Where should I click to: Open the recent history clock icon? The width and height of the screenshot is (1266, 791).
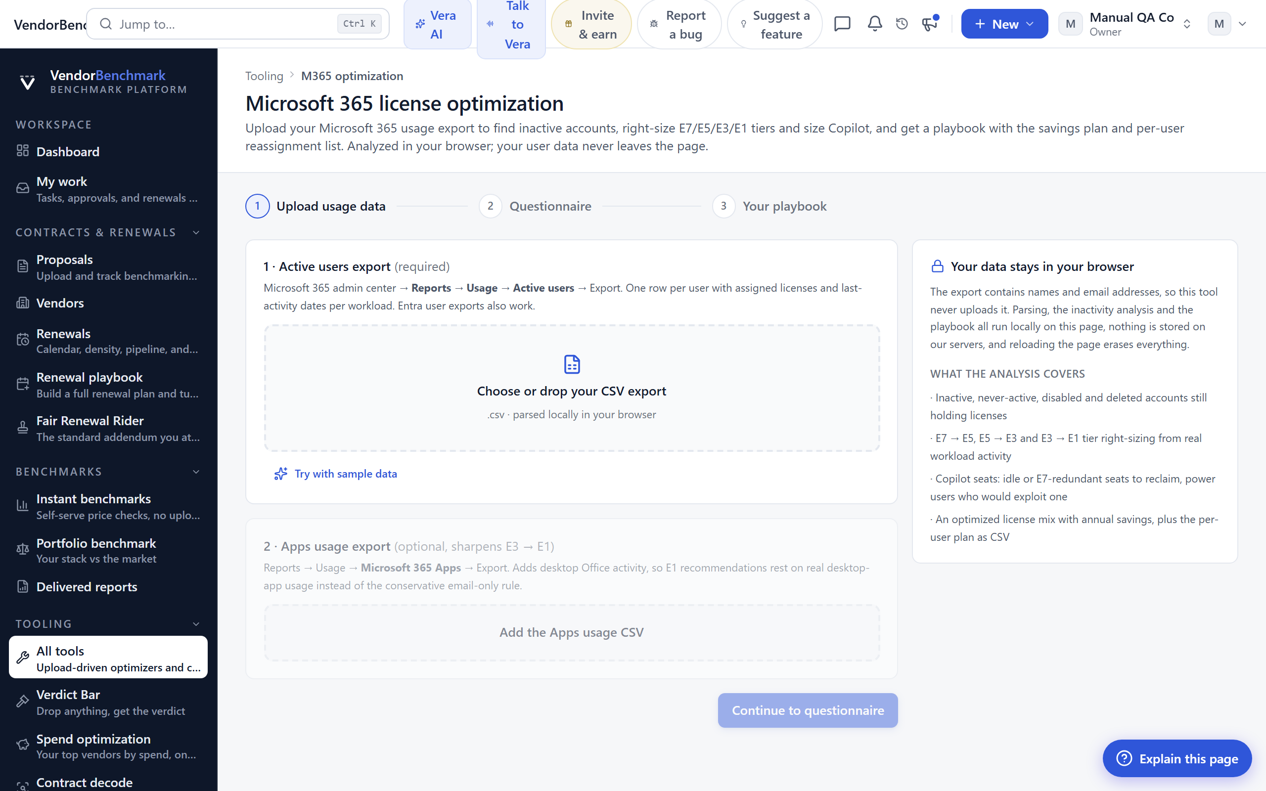(902, 24)
